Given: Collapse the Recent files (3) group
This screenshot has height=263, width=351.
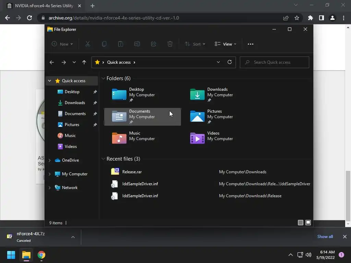Looking at the screenshot, I should (x=103, y=159).
